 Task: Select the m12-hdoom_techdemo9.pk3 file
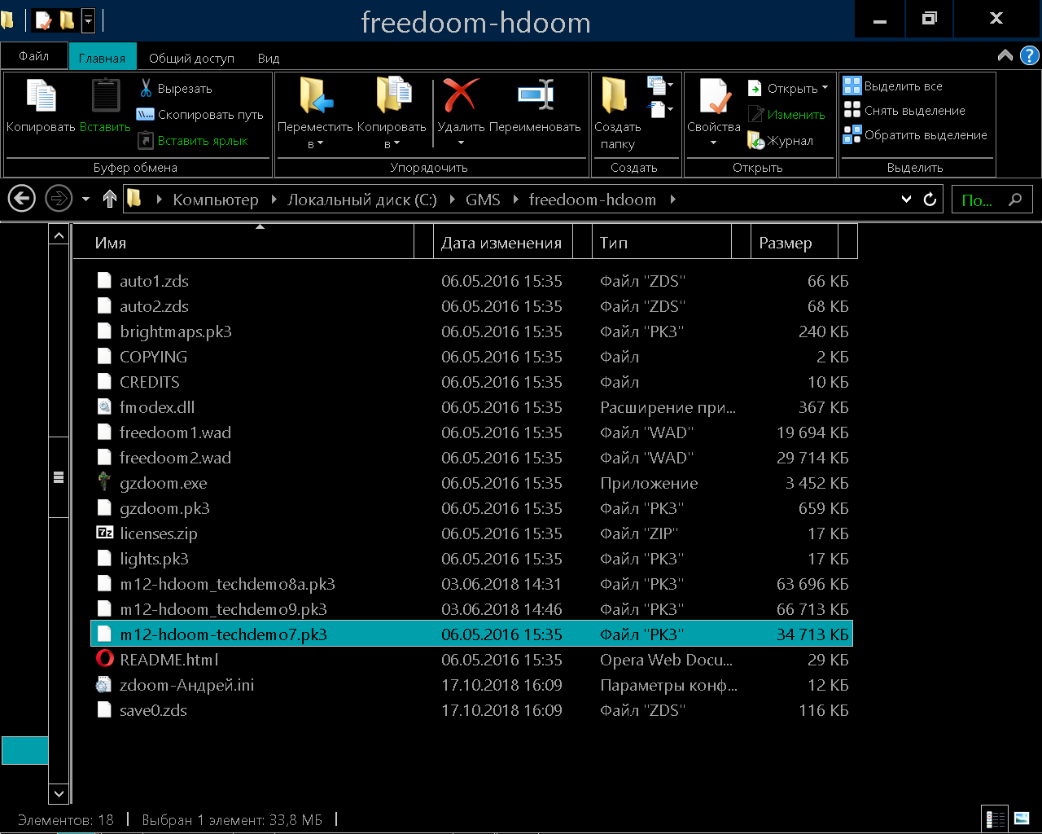click(471, 609)
